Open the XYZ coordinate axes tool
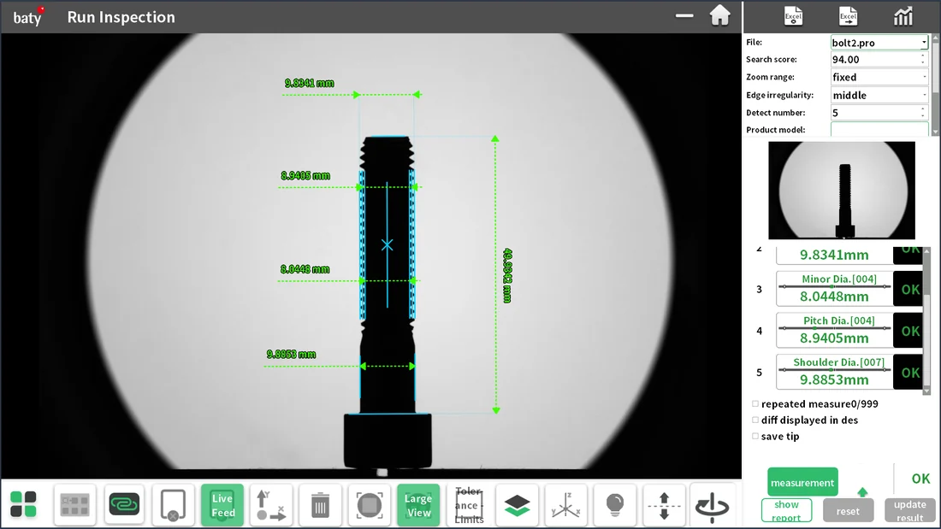The height and width of the screenshot is (529, 941). point(565,504)
